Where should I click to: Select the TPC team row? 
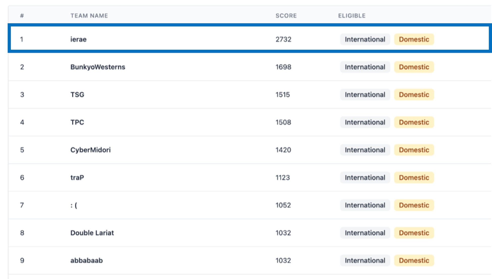[77, 122]
